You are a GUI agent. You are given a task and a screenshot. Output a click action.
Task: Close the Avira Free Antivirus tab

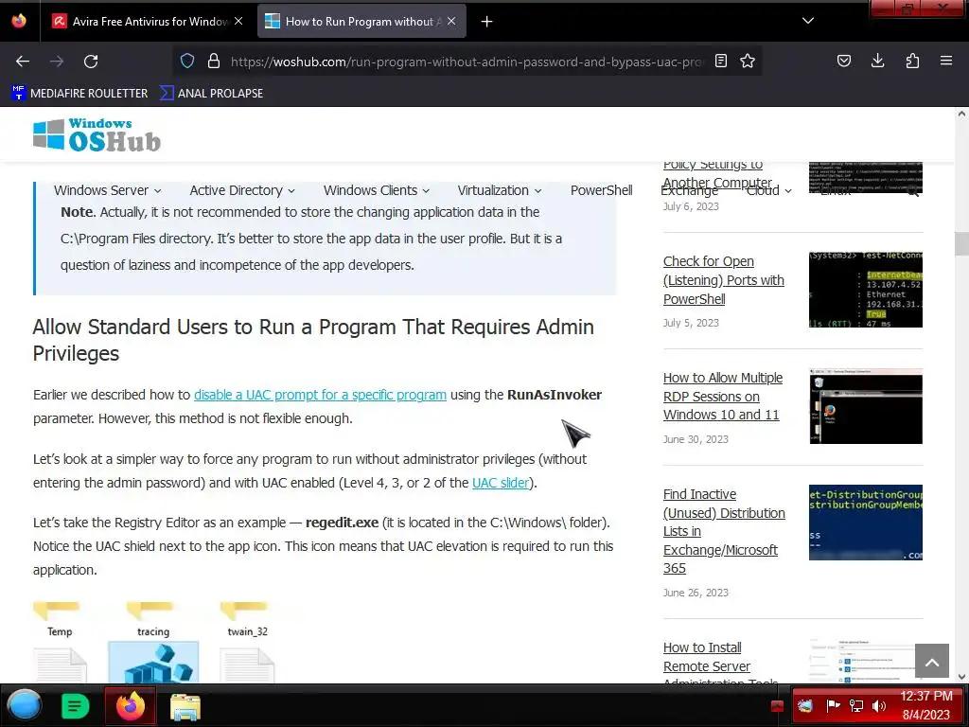click(238, 21)
